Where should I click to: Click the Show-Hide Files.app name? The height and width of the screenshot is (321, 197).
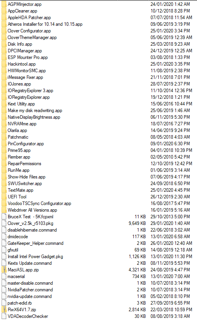click(x=27, y=177)
